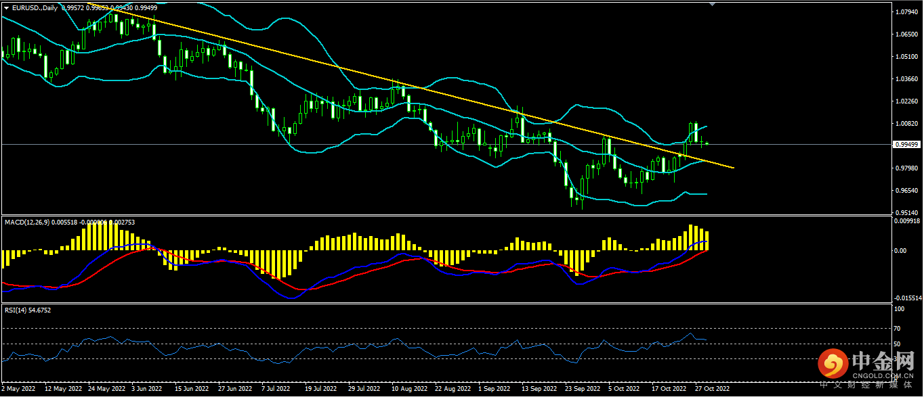
Task: Click the 27 Oct 2022 date label
Action: [713, 390]
